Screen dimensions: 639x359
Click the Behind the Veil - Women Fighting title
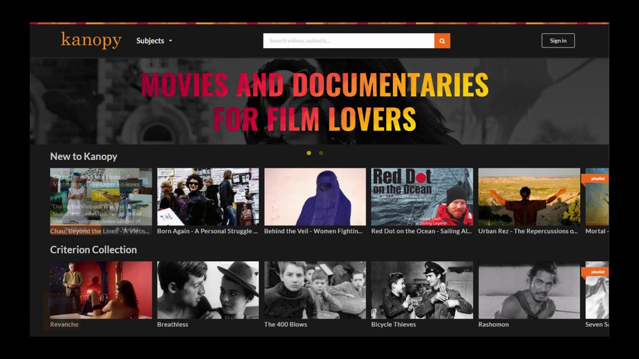coord(314,231)
